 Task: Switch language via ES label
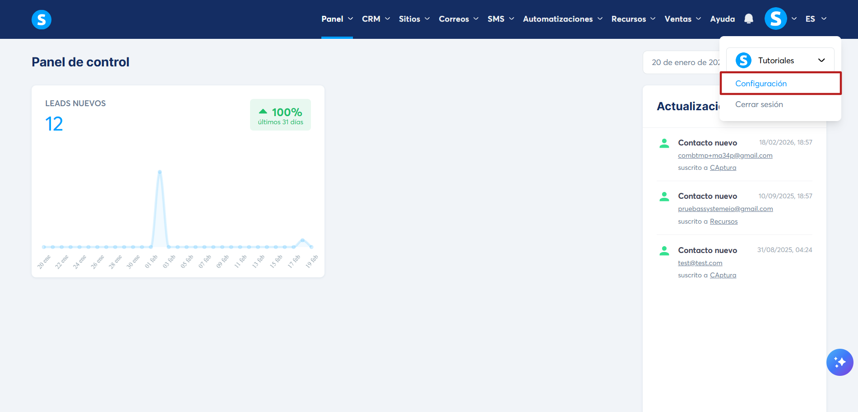[810, 19]
